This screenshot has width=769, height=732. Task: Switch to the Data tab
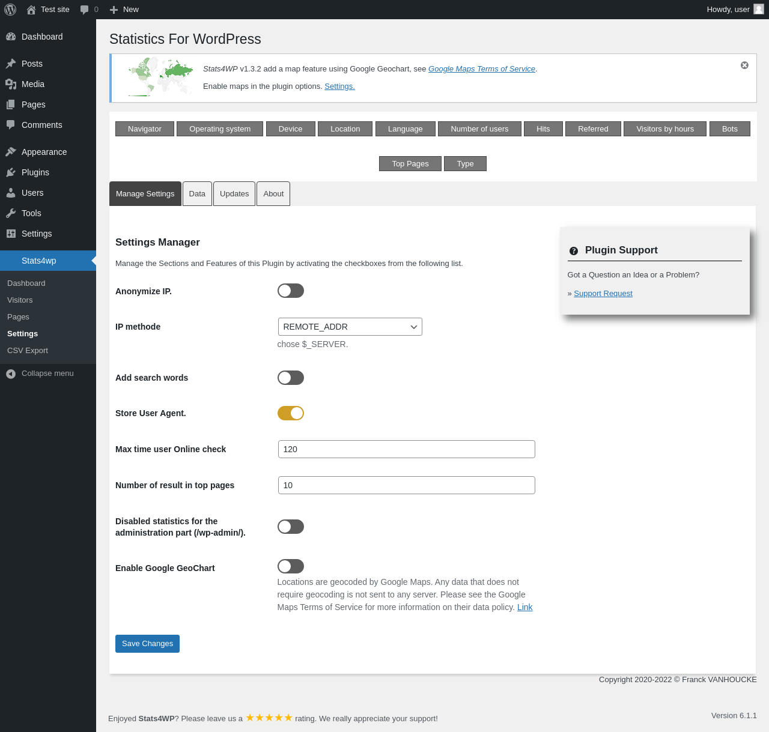[197, 193]
